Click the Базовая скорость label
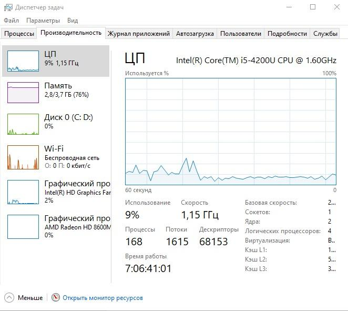348x311 pixels. click(x=271, y=203)
